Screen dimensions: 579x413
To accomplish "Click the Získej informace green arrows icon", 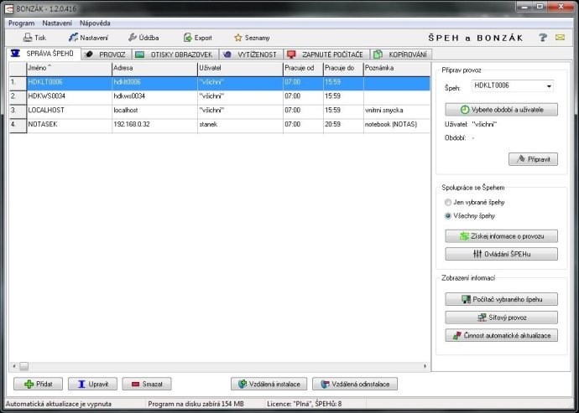I will (x=464, y=236).
